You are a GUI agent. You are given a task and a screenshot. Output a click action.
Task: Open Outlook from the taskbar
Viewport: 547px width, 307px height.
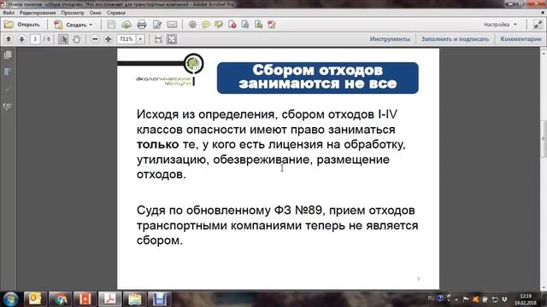tap(35, 299)
